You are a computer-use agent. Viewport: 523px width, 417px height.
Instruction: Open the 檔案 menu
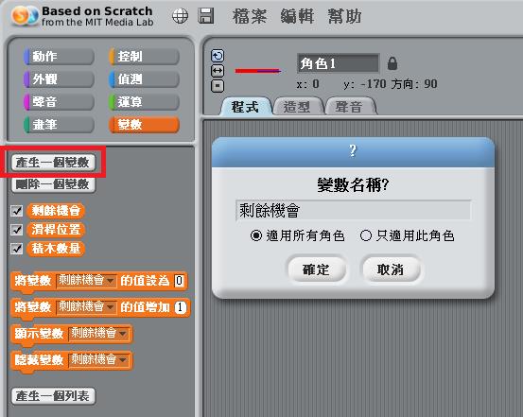point(250,16)
